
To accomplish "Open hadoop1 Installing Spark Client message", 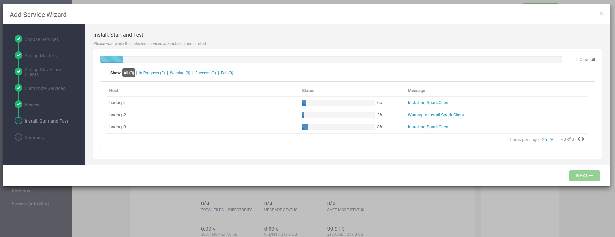I will coord(428,103).
